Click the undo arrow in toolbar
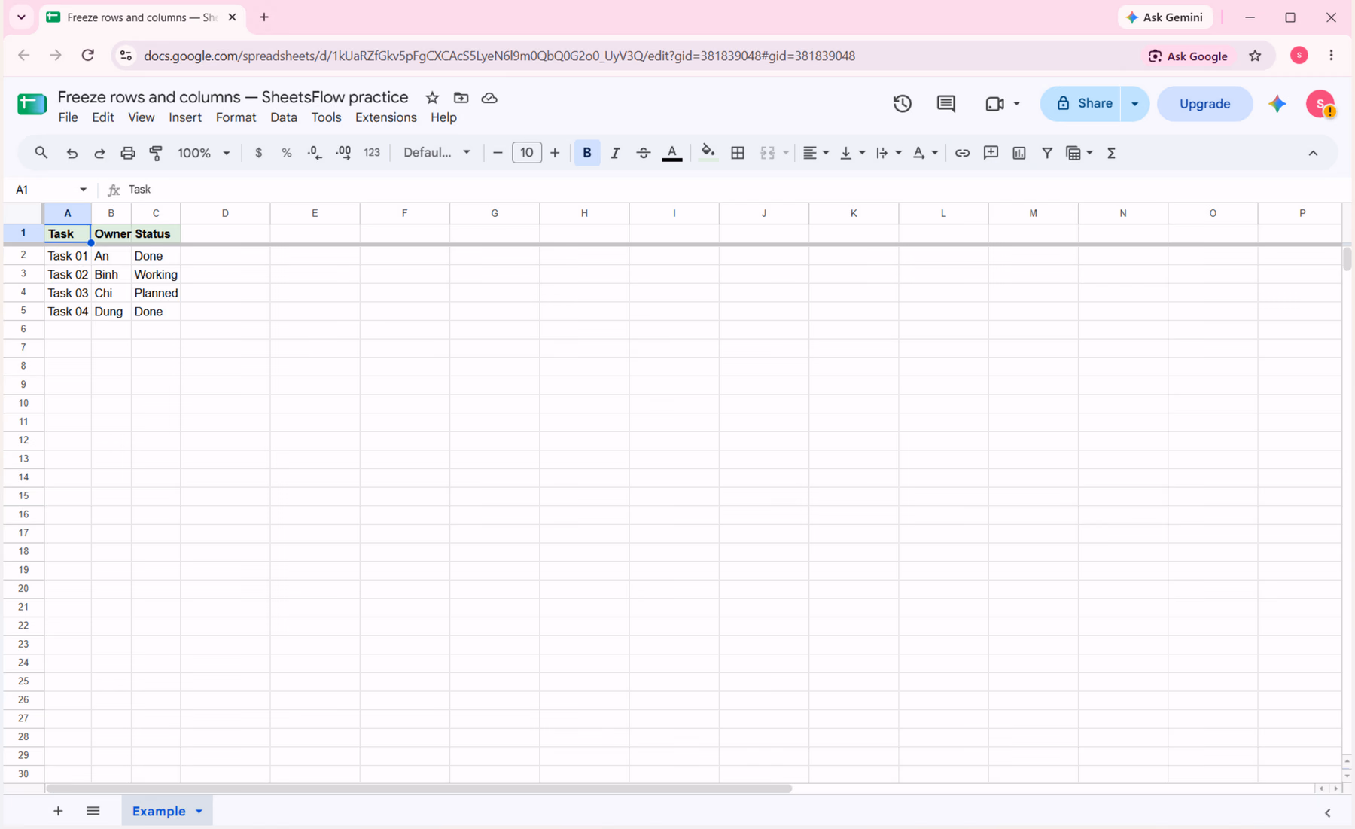 point(72,153)
